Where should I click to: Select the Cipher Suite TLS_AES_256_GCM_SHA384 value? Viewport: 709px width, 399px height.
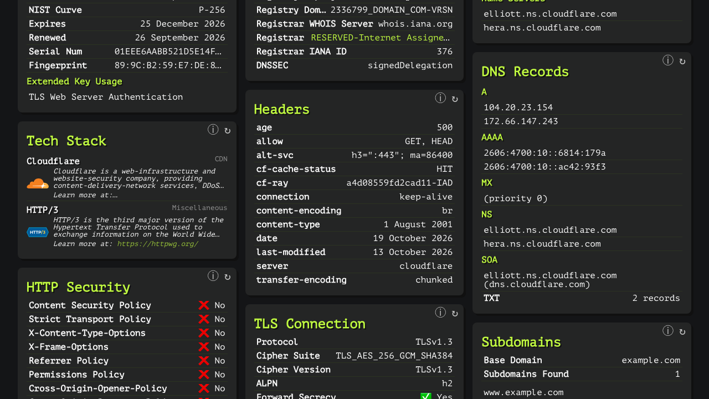394,356
